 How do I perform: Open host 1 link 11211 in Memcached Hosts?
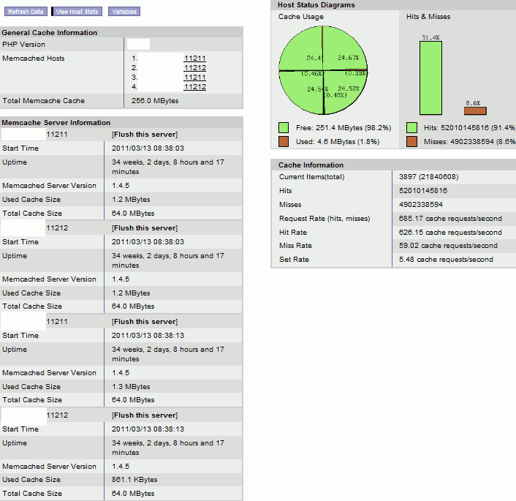(x=194, y=59)
